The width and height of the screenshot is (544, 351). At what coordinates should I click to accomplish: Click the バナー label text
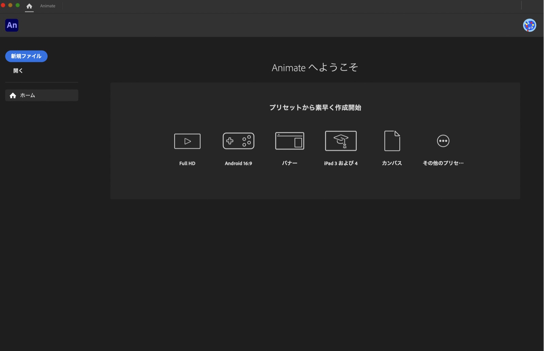coord(290,163)
